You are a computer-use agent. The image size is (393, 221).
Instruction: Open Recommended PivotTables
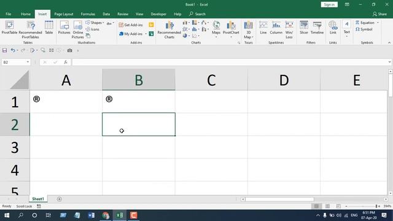(30, 29)
